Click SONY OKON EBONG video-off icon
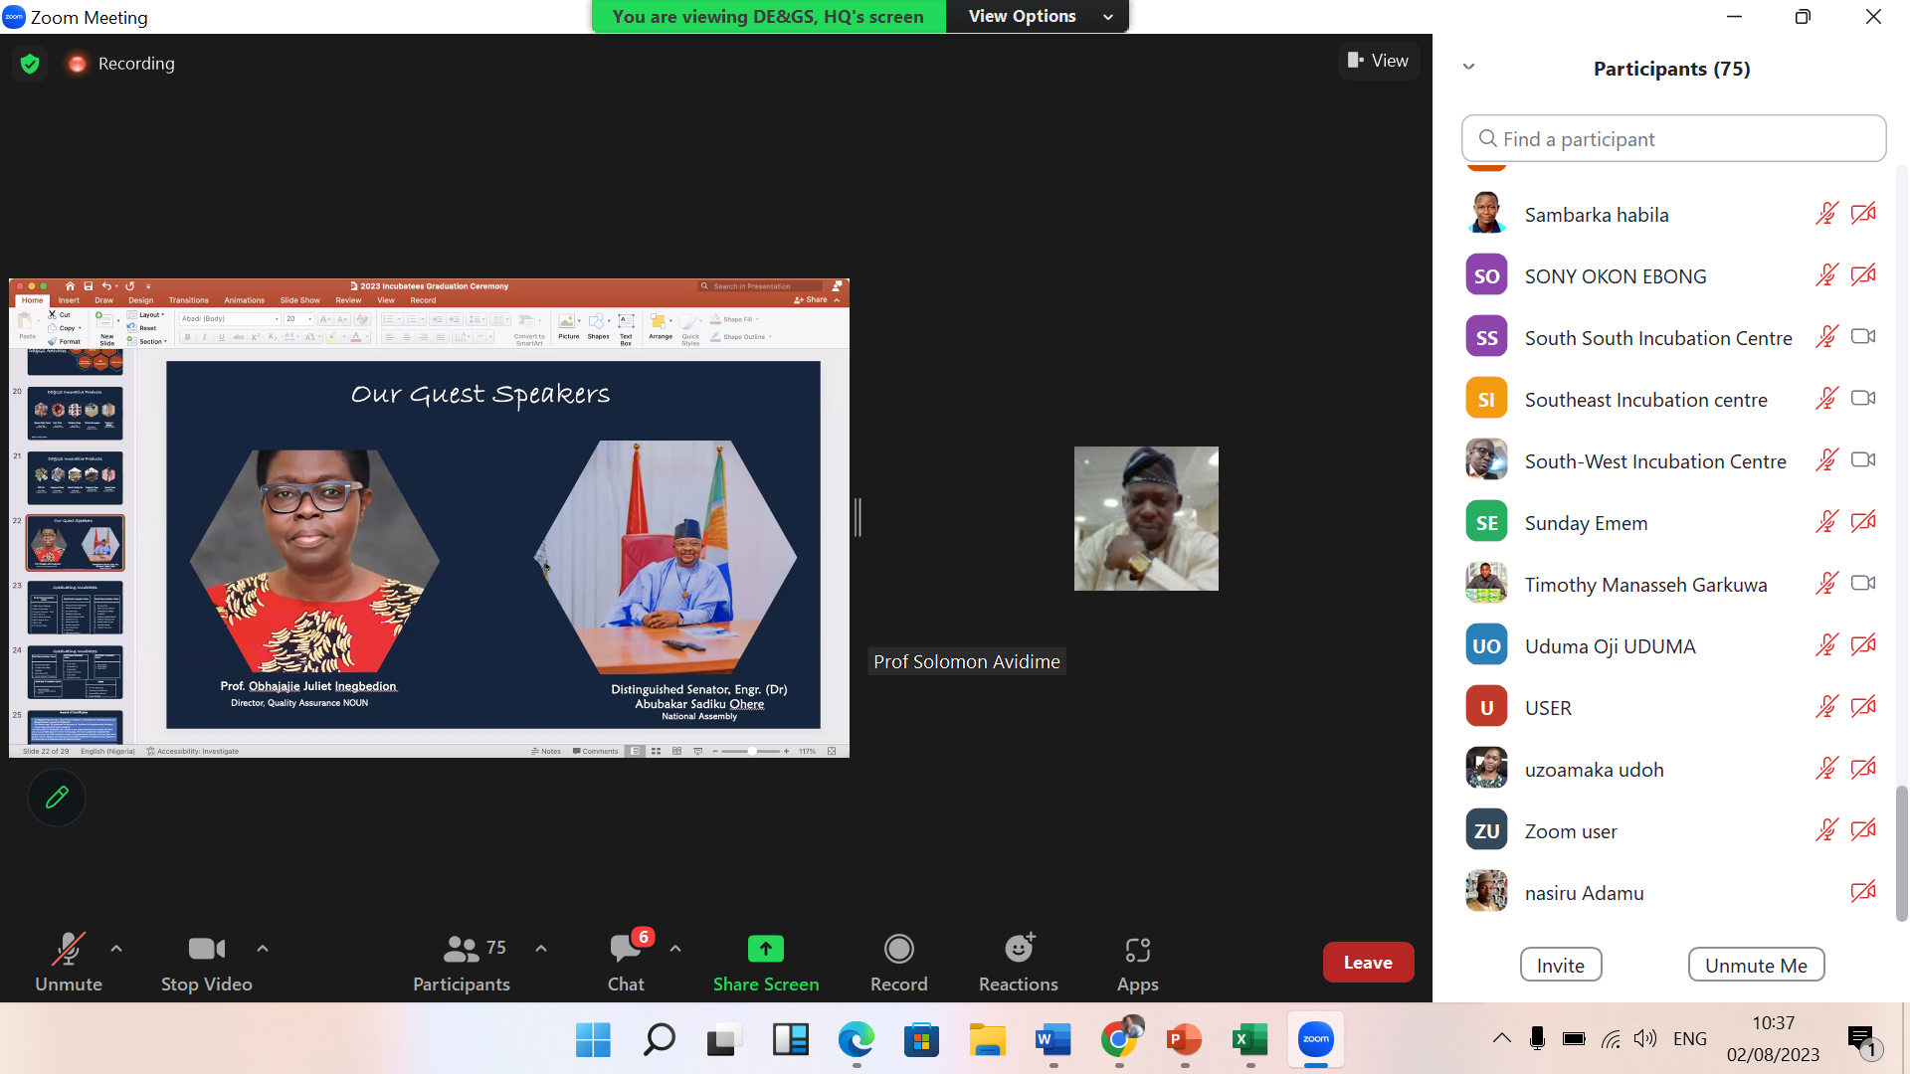Image resolution: width=1910 pixels, height=1074 pixels. pos(1863,275)
